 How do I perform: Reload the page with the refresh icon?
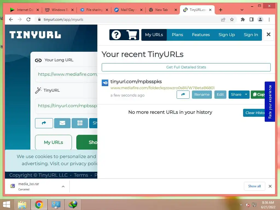[x=28, y=19]
